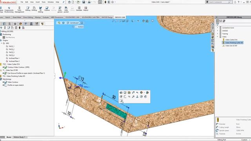
Task: Open the Tools menu
Action: click(x=44, y=2)
